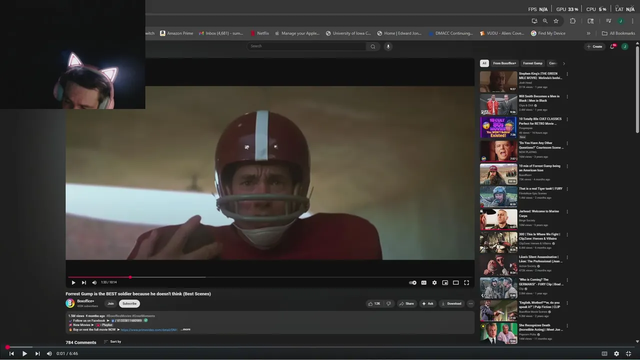Download the video
This screenshot has width=640, height=360.
pos(451,303)
